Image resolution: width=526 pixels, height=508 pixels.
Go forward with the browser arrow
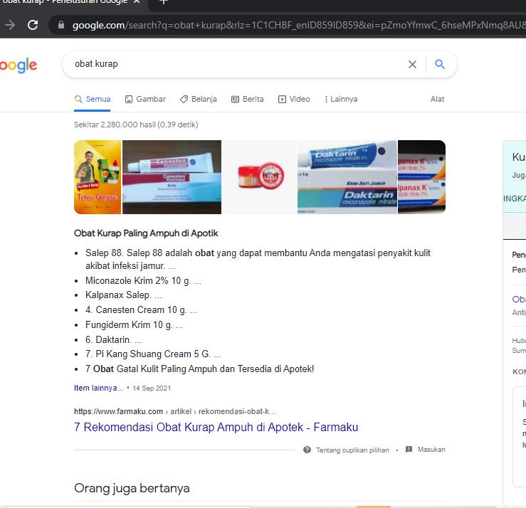(x=10, y=25)
